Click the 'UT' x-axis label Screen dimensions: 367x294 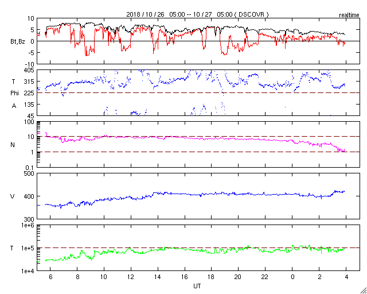click(197, 286)
